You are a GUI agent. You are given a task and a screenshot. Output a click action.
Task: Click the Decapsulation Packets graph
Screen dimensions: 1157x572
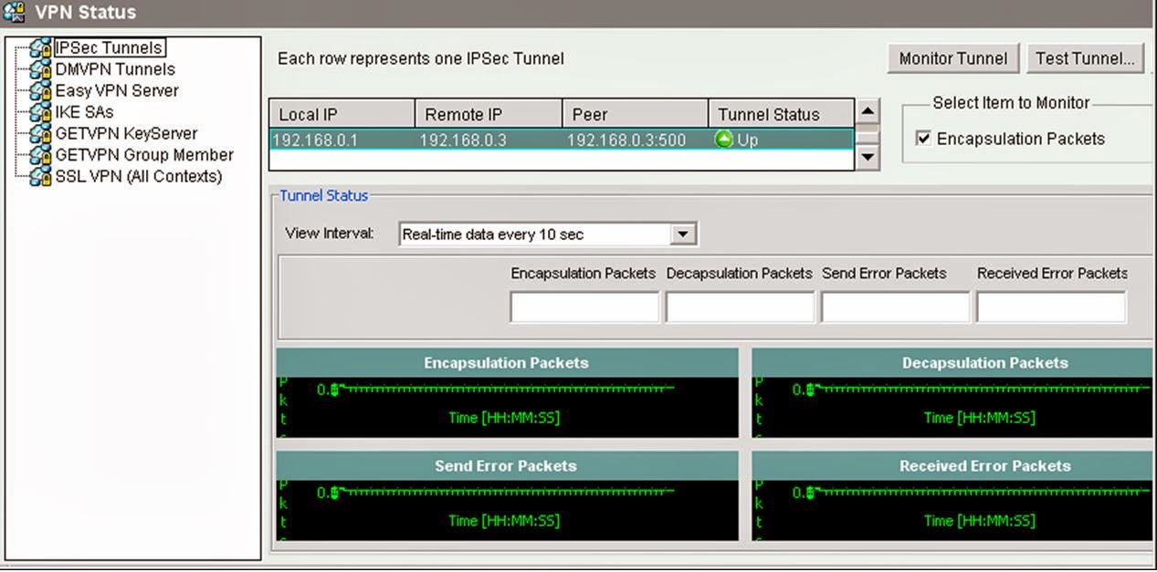[953, 407]
